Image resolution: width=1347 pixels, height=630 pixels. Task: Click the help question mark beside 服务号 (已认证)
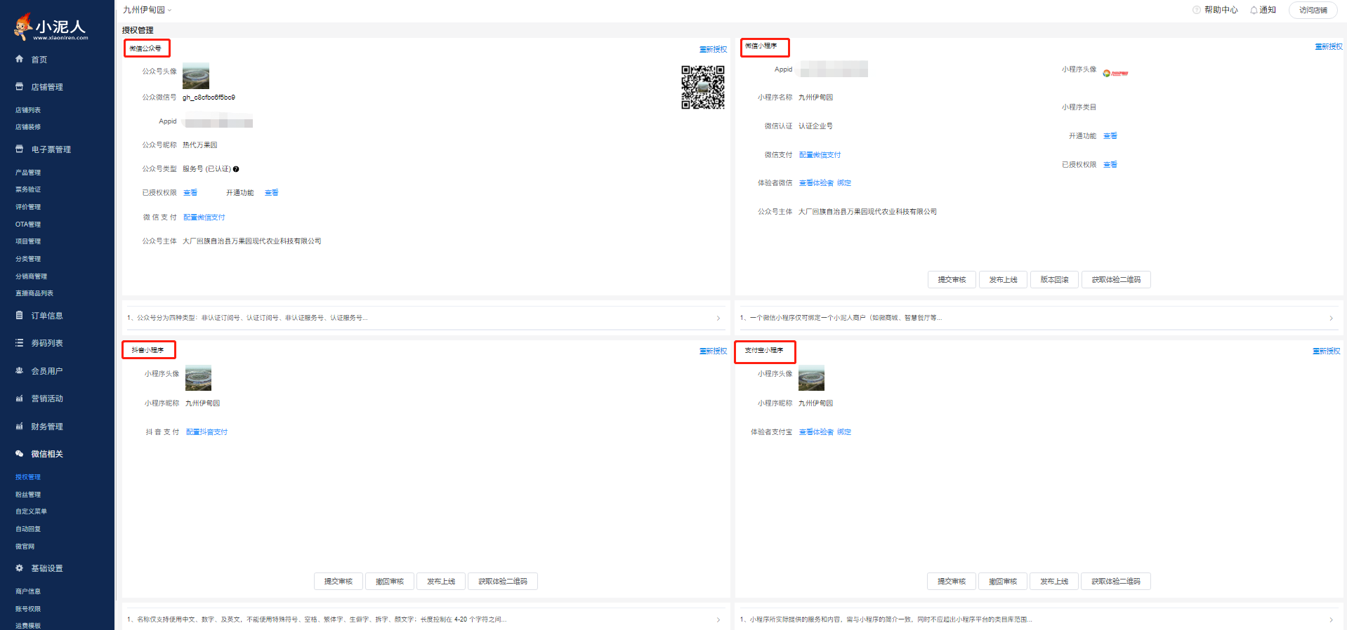236,169
